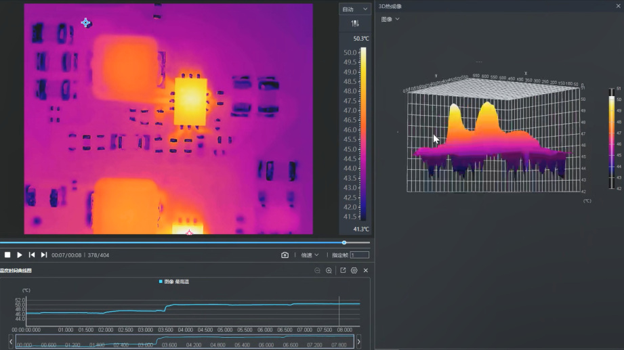Click the 指定帧 frame number input field
The height and width of the screenshot is (350, 624).
tap(359, 255)
